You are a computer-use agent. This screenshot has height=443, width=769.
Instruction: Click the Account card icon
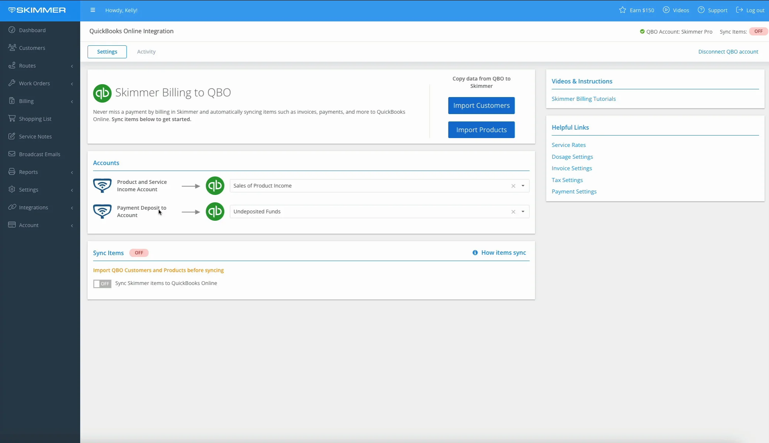12,225
